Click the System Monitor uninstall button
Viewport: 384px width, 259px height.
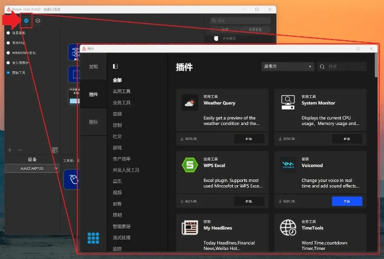pyautogui.click(x=347, y=139)
